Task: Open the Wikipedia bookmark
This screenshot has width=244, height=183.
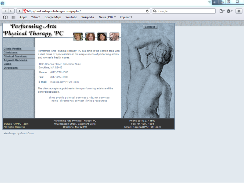Action: [88, 17]
